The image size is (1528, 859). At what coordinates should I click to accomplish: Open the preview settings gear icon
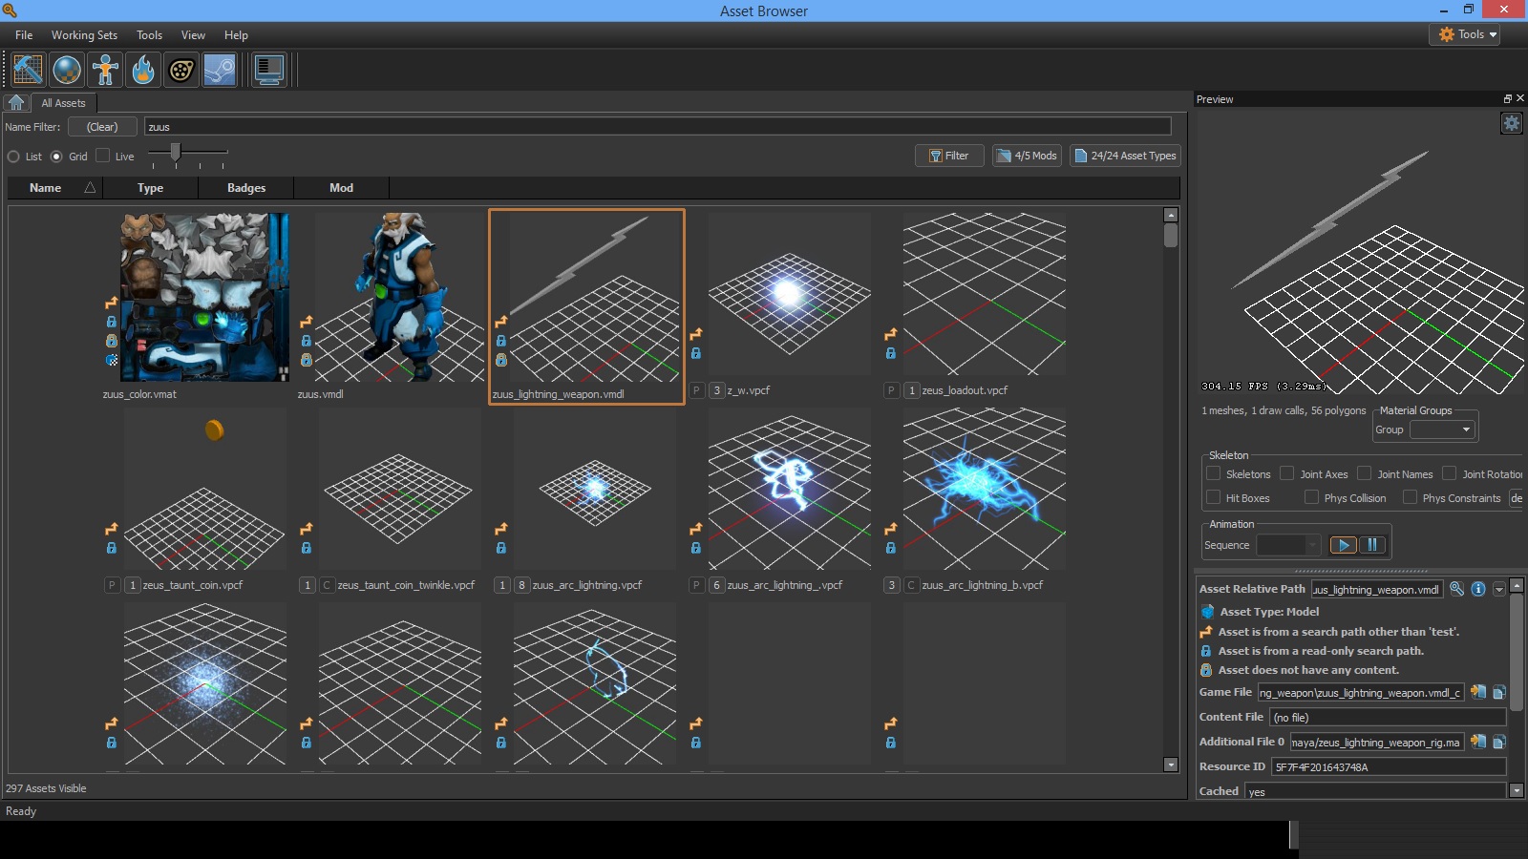coord(1511,123)
